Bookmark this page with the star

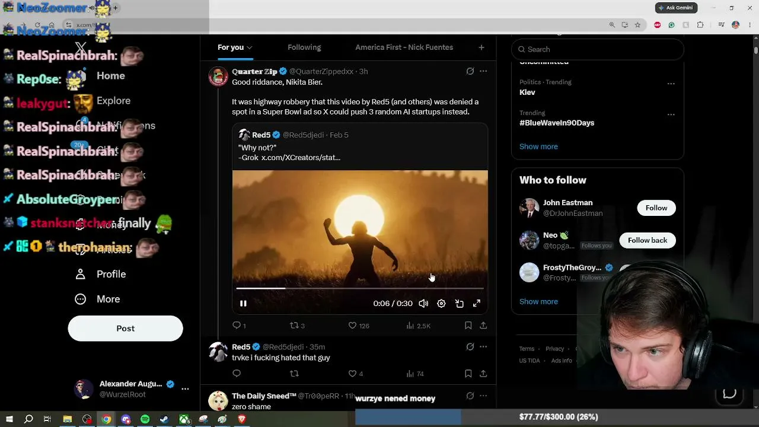[637, 25]
